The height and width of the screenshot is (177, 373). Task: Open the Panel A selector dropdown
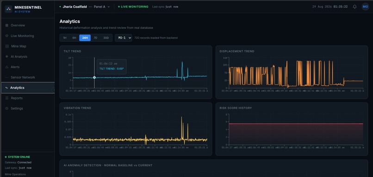coord(102,6)
